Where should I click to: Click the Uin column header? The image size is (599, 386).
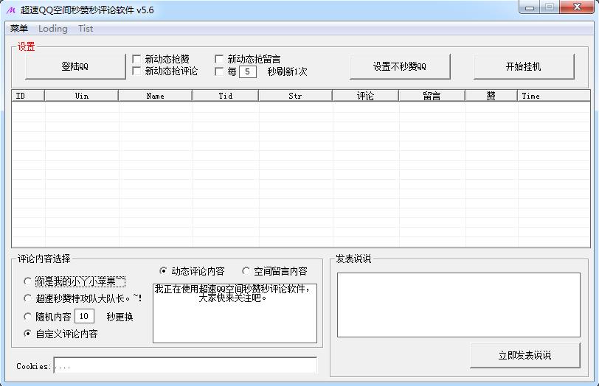(81, 96)
